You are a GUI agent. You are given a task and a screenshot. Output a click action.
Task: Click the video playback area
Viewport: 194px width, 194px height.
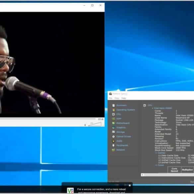pos(52,65)
